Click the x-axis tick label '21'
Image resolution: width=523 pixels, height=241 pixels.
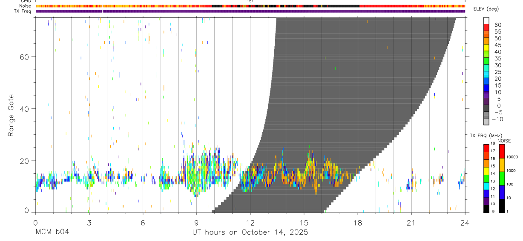pos(411,223)
